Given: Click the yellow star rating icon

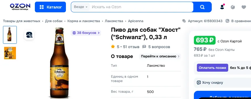Looking at the screenshot, I should 113,47.
